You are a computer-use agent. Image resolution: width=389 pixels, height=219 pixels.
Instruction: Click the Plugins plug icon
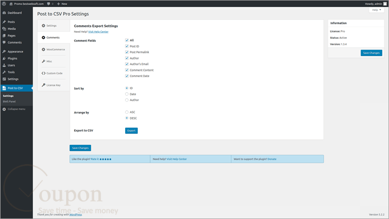[4, 59]
